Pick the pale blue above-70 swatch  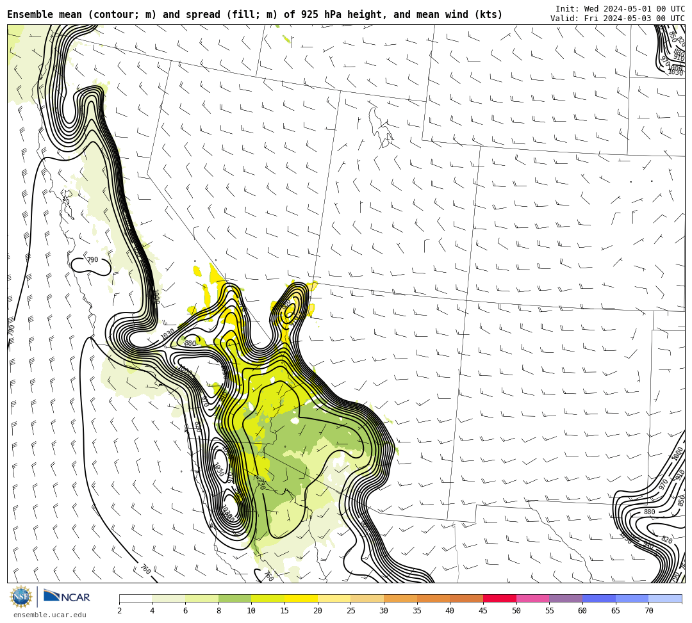coord(665,598)
